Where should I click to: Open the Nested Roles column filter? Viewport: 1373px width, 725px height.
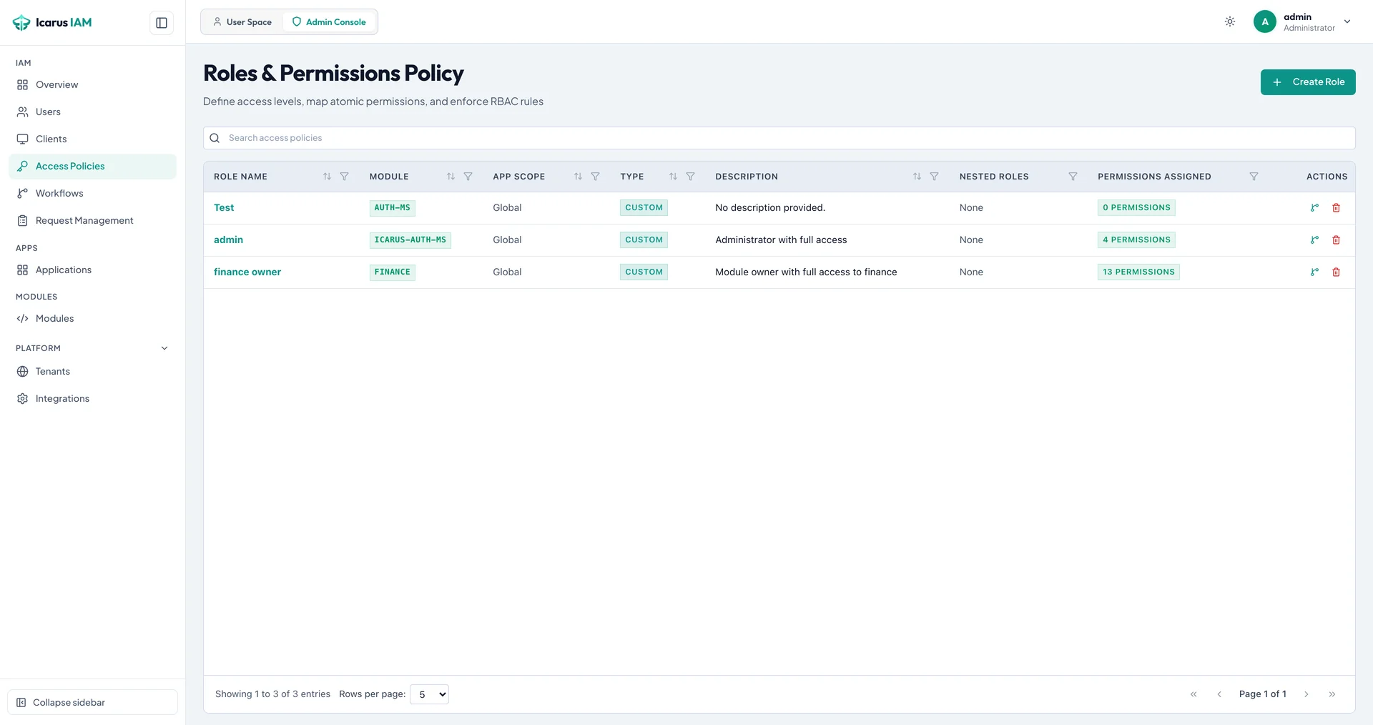tap(1073, 177)
